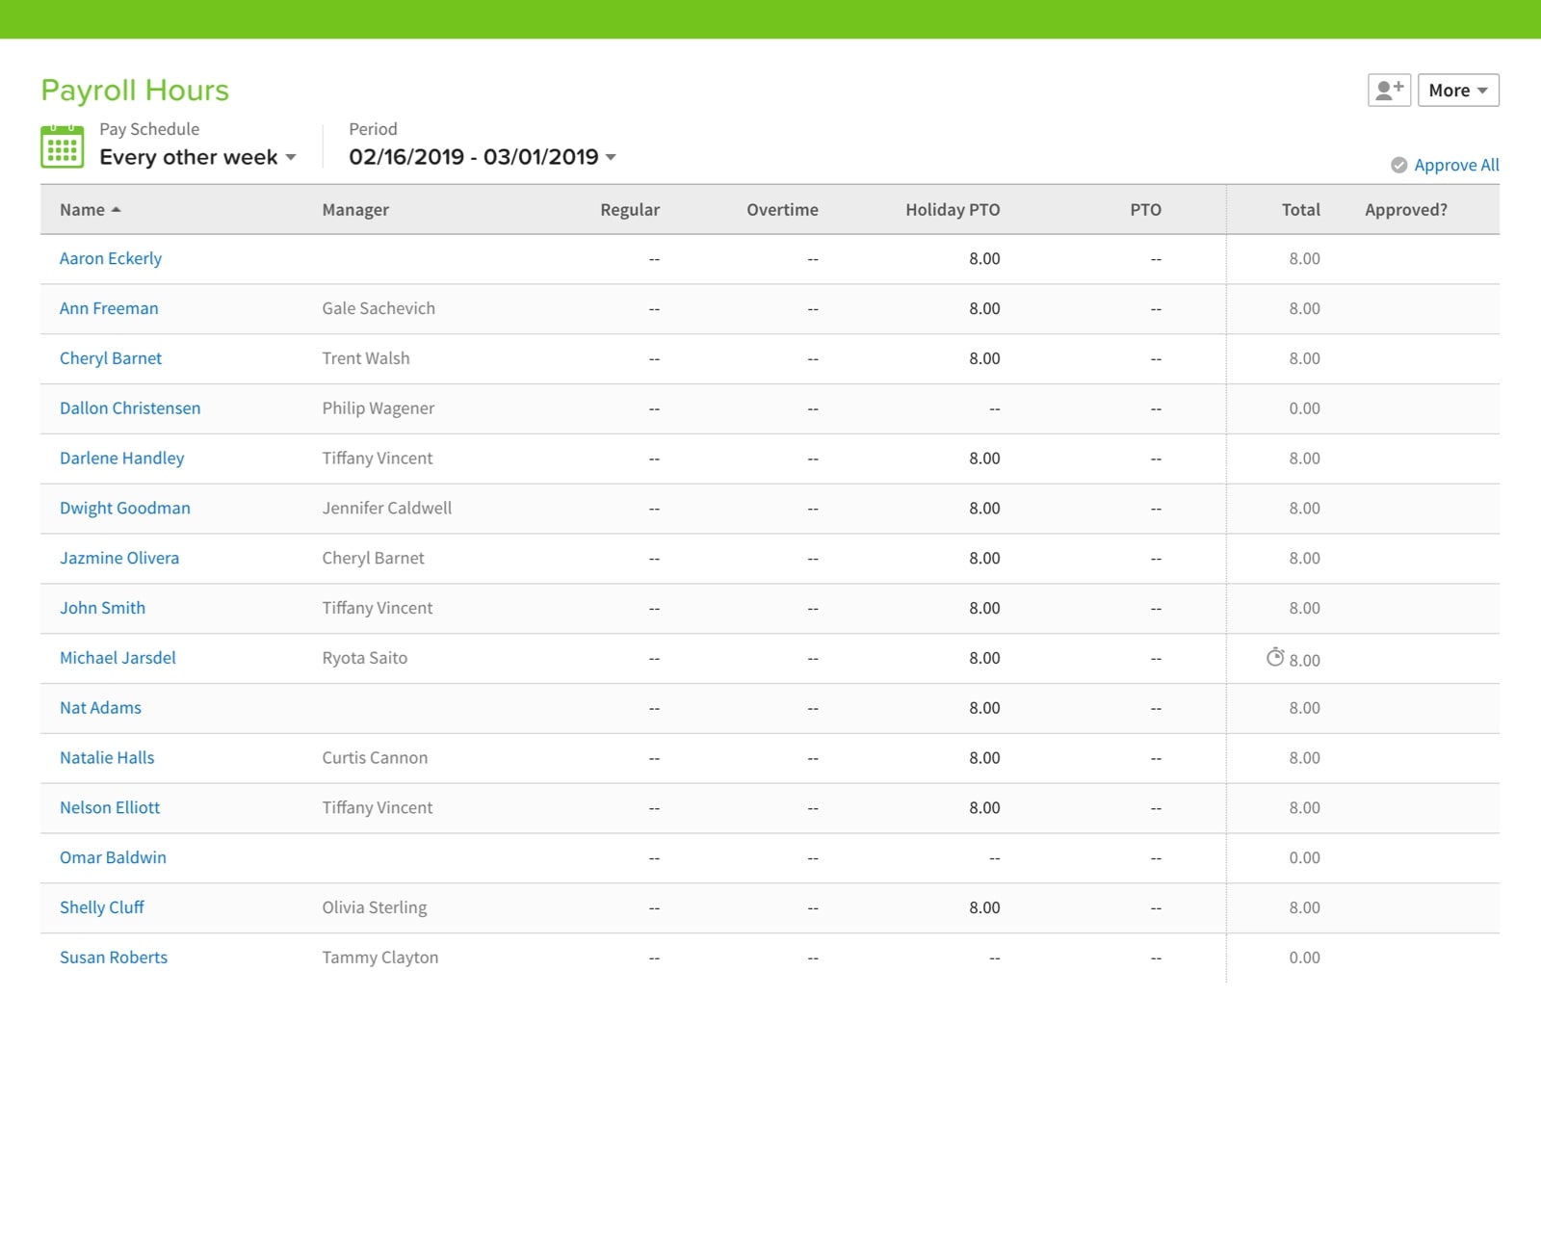Click the Payroll Hours page title
The width and height of the screenshot is (1541, 1233).
click(135, 91)
